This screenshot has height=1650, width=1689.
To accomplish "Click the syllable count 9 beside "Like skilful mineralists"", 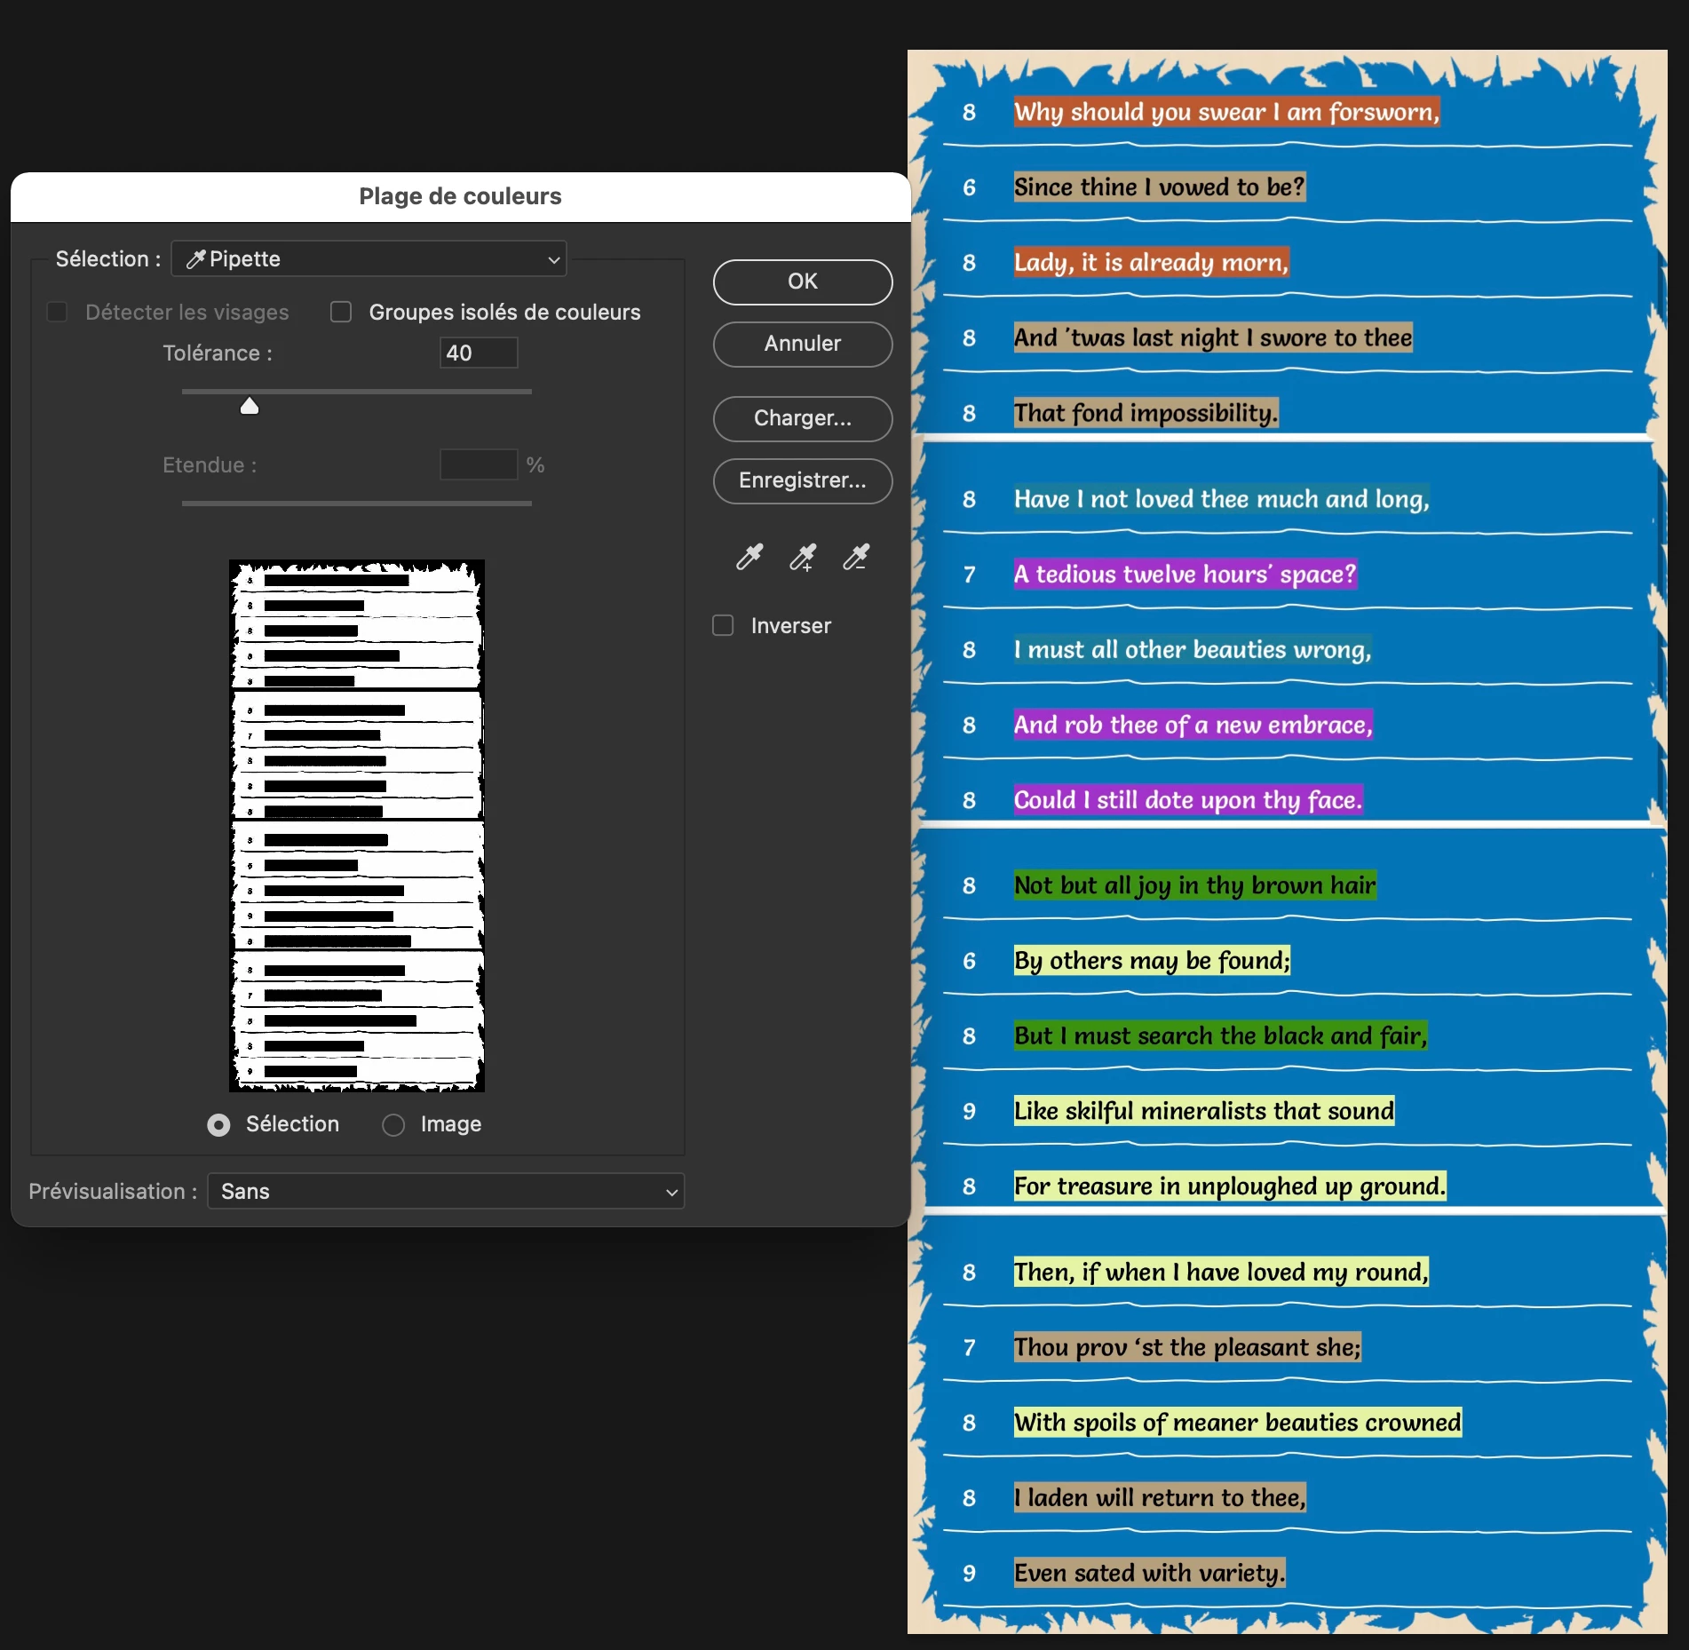I will click(x=969, y=1111).
